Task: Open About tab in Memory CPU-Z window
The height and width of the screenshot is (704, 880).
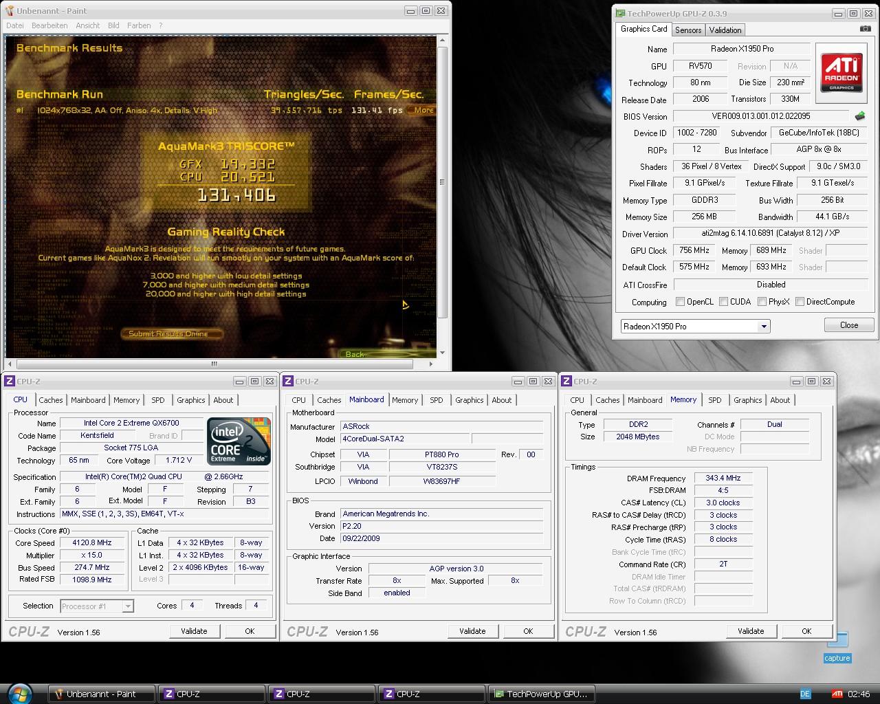Action: [x=780, y=400]
